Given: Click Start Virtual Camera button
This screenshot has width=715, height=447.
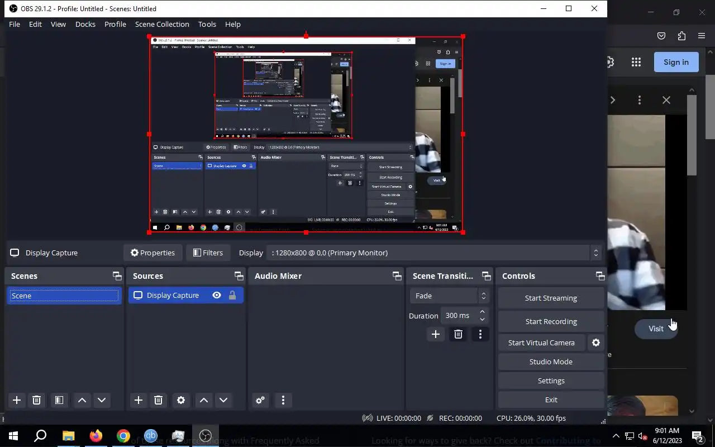Looking at the screenshot, I should click(541, 343).
